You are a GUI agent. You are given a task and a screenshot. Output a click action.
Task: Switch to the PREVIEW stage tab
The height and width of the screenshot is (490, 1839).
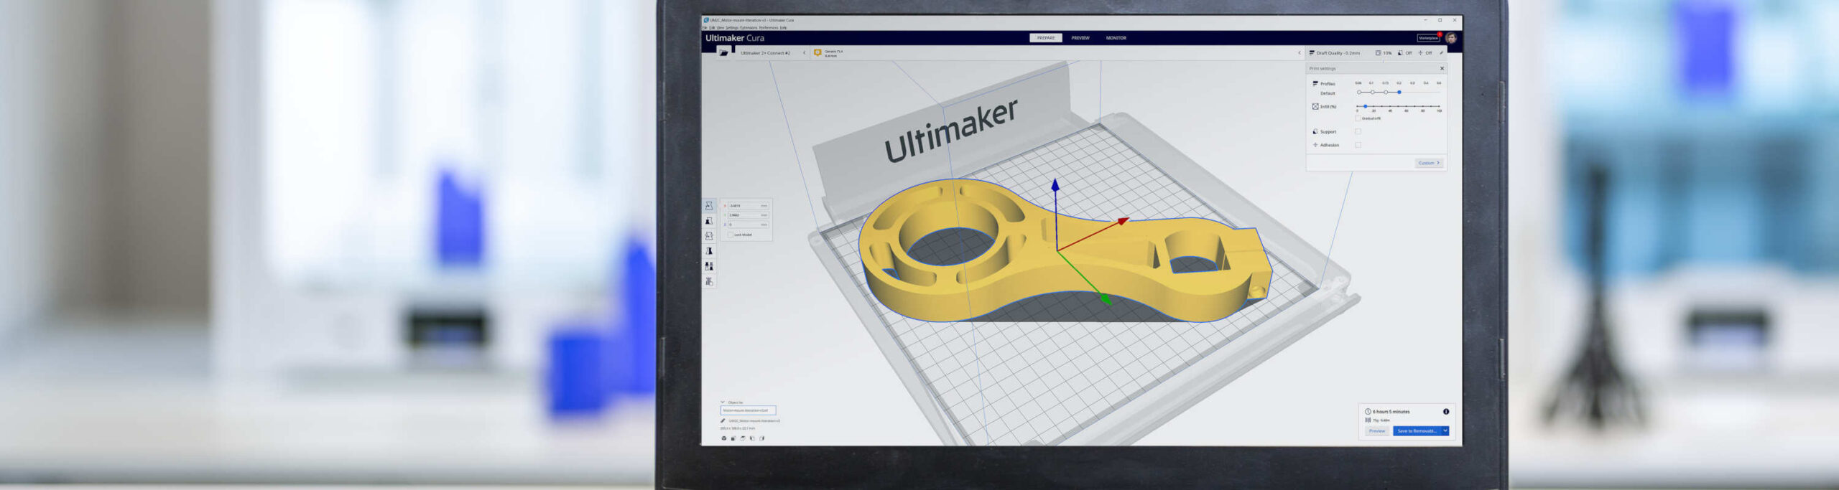click(1080, 38)
